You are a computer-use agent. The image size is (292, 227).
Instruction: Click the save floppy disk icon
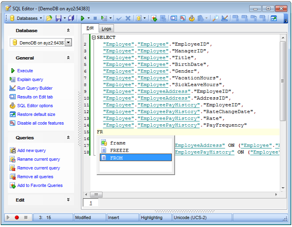tap(58, 18)
